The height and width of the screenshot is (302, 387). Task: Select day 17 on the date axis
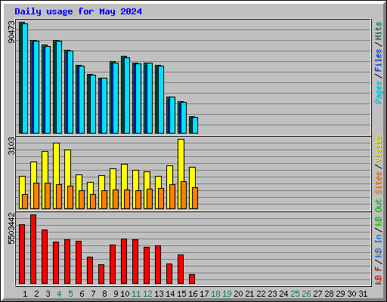pyautogui.click(x=204, y=294)
